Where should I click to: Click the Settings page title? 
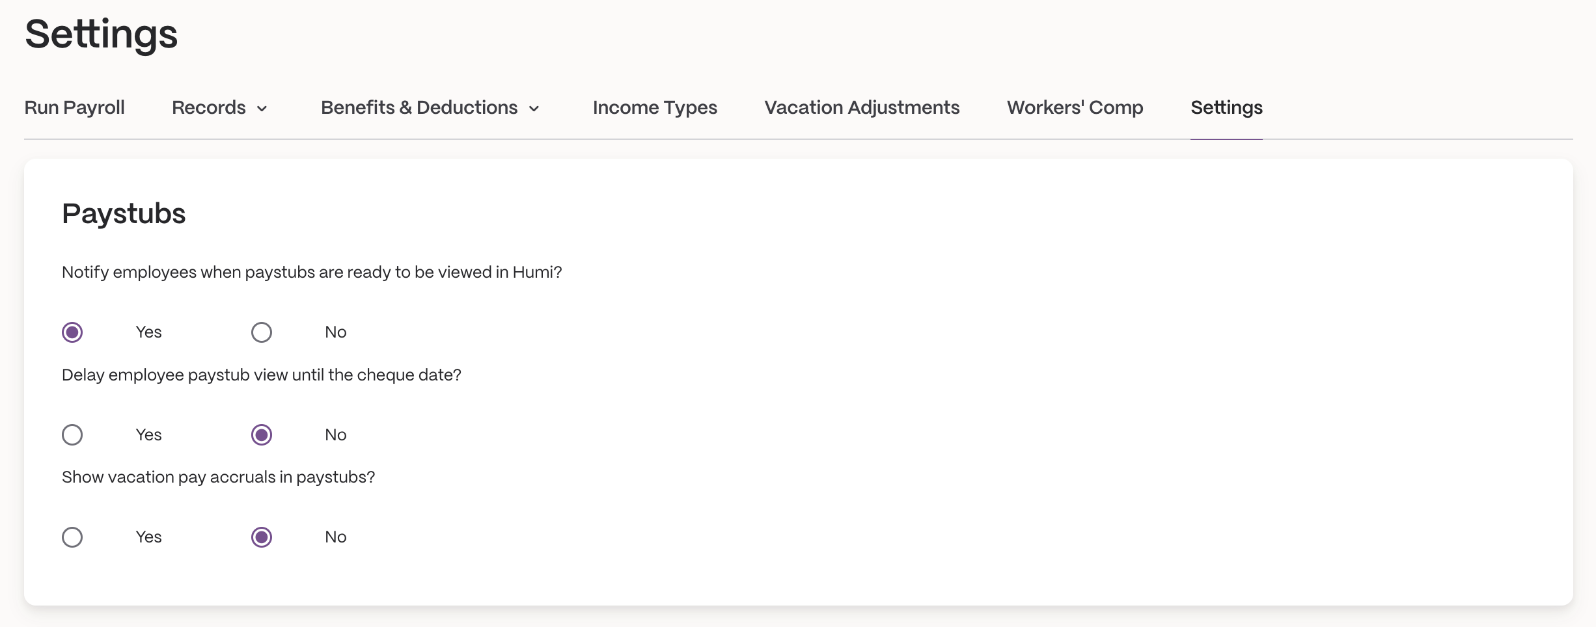101,34
